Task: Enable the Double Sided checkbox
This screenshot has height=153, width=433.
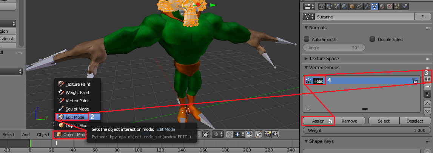Action: [x=372, y=39]
